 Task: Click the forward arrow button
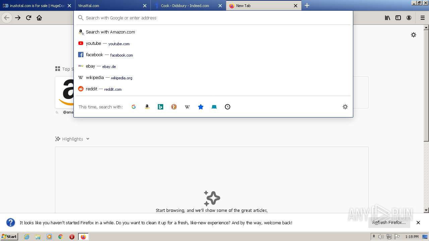pyautogui.click(x=18, y=18)
